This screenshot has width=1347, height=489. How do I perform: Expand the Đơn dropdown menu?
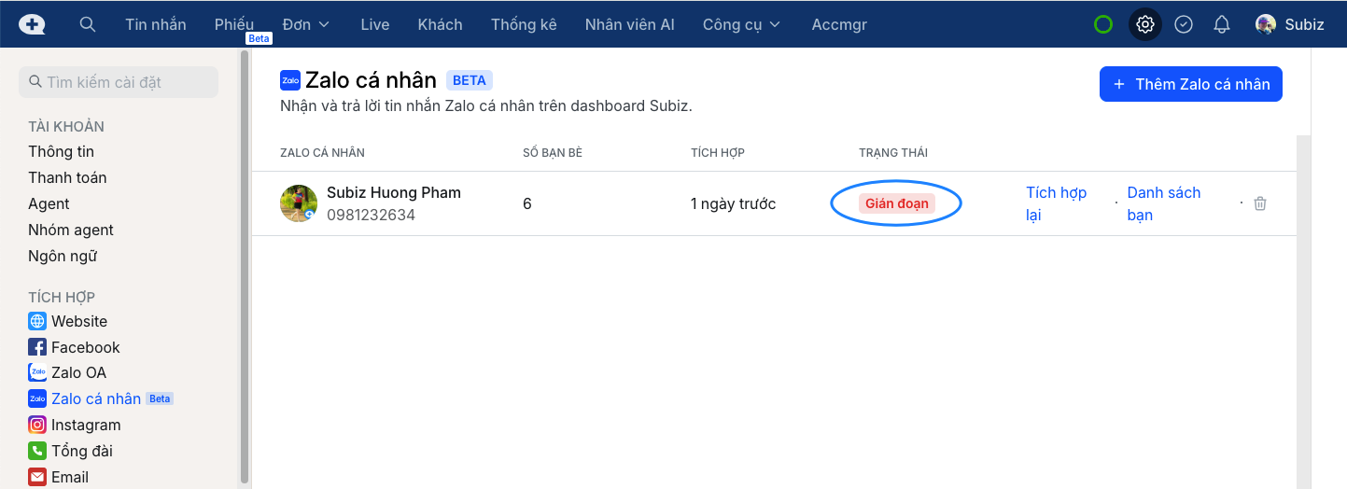coord(306,24)
